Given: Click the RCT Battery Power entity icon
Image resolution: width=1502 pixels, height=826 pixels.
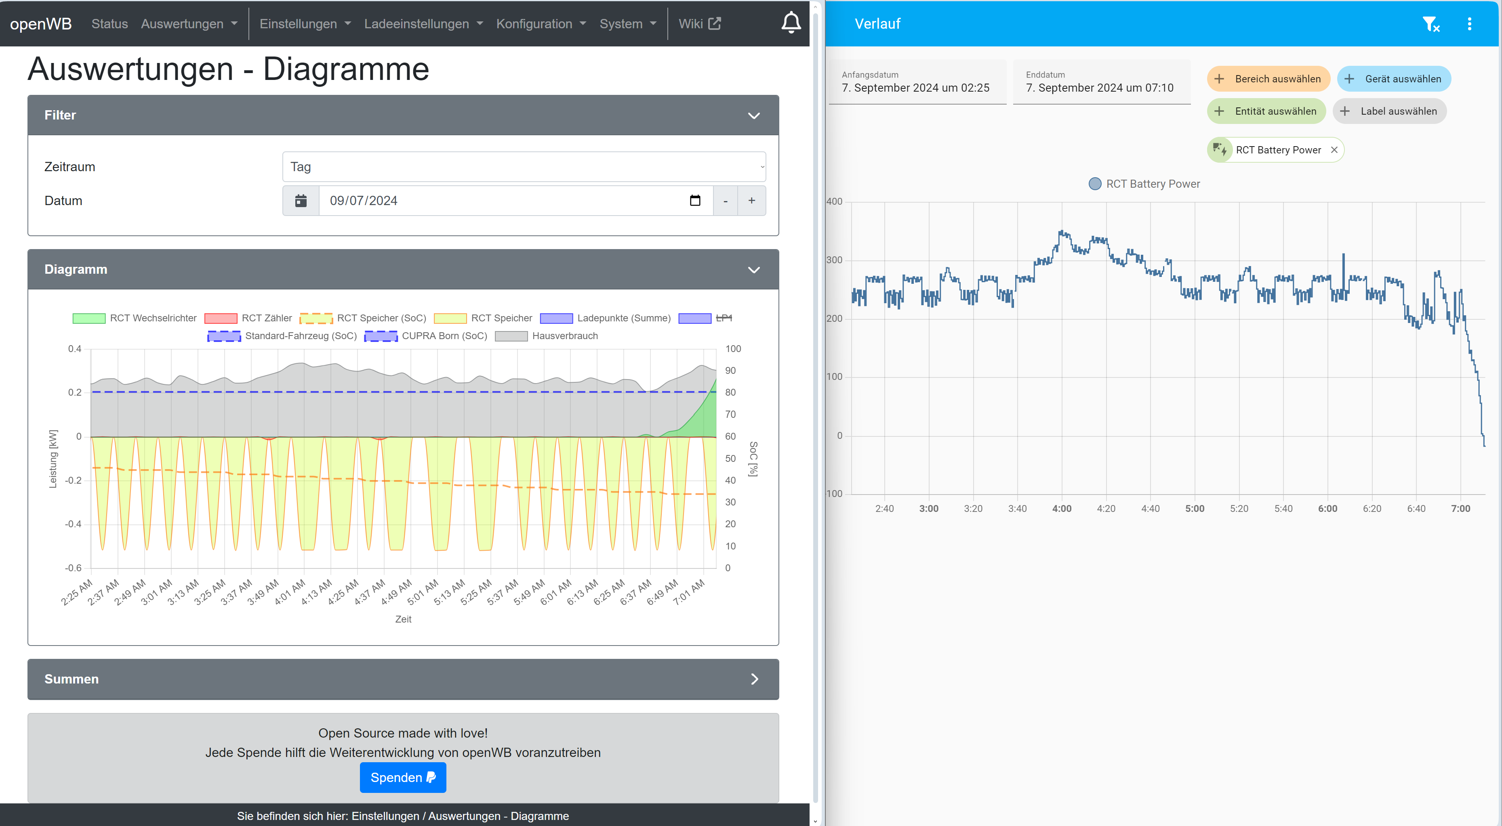Looking at the screenshot, I should pyautogui.click(x=1220, y=150).
